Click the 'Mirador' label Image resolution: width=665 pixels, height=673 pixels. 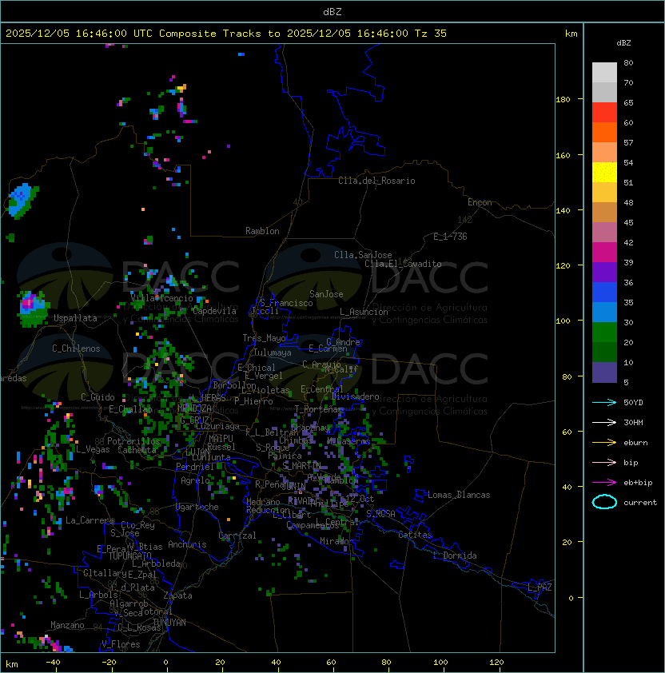tap(336, 541)
